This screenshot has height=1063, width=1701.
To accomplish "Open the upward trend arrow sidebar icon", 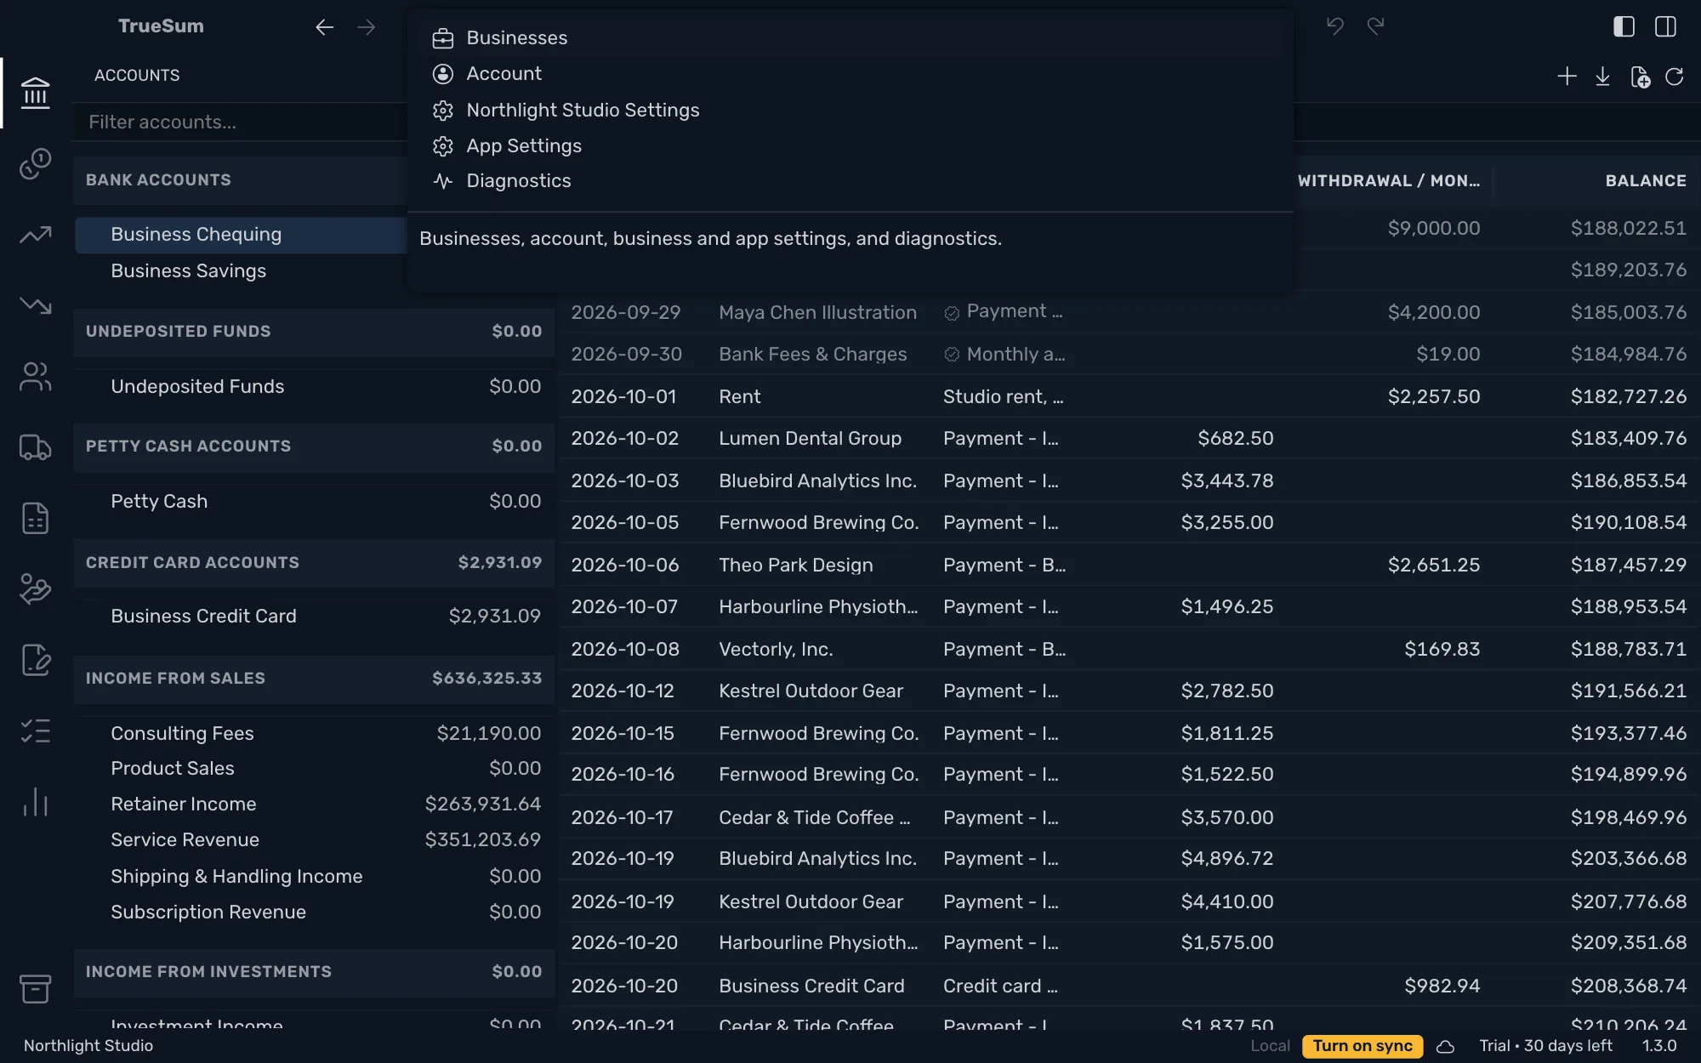I will point(35,235).
